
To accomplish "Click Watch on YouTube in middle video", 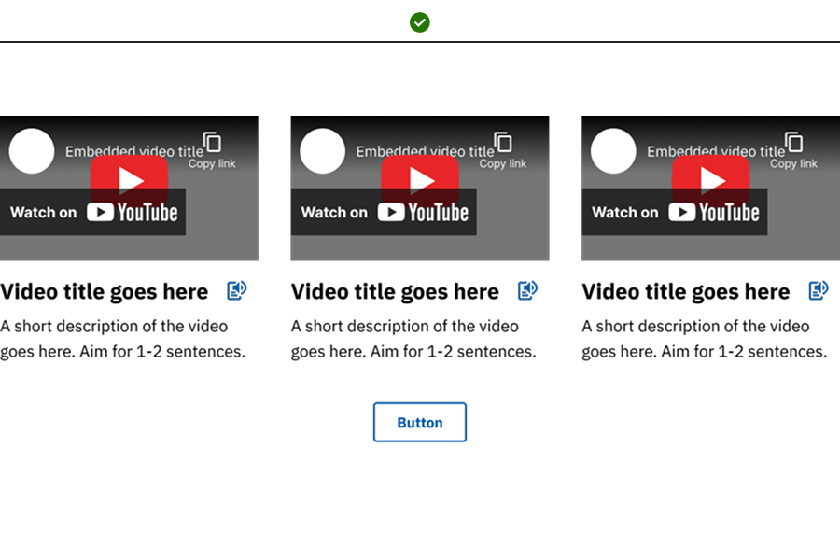I will pos(384,212).
